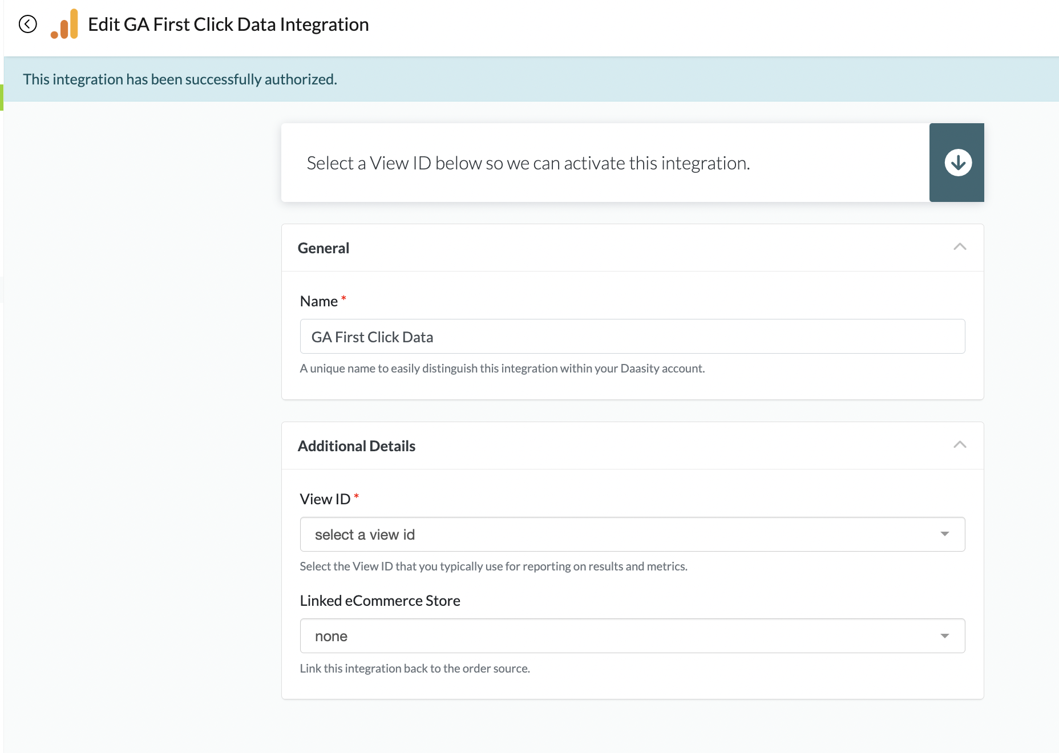
Task: Click the Google Analytics logo icon
Action: 64,25
